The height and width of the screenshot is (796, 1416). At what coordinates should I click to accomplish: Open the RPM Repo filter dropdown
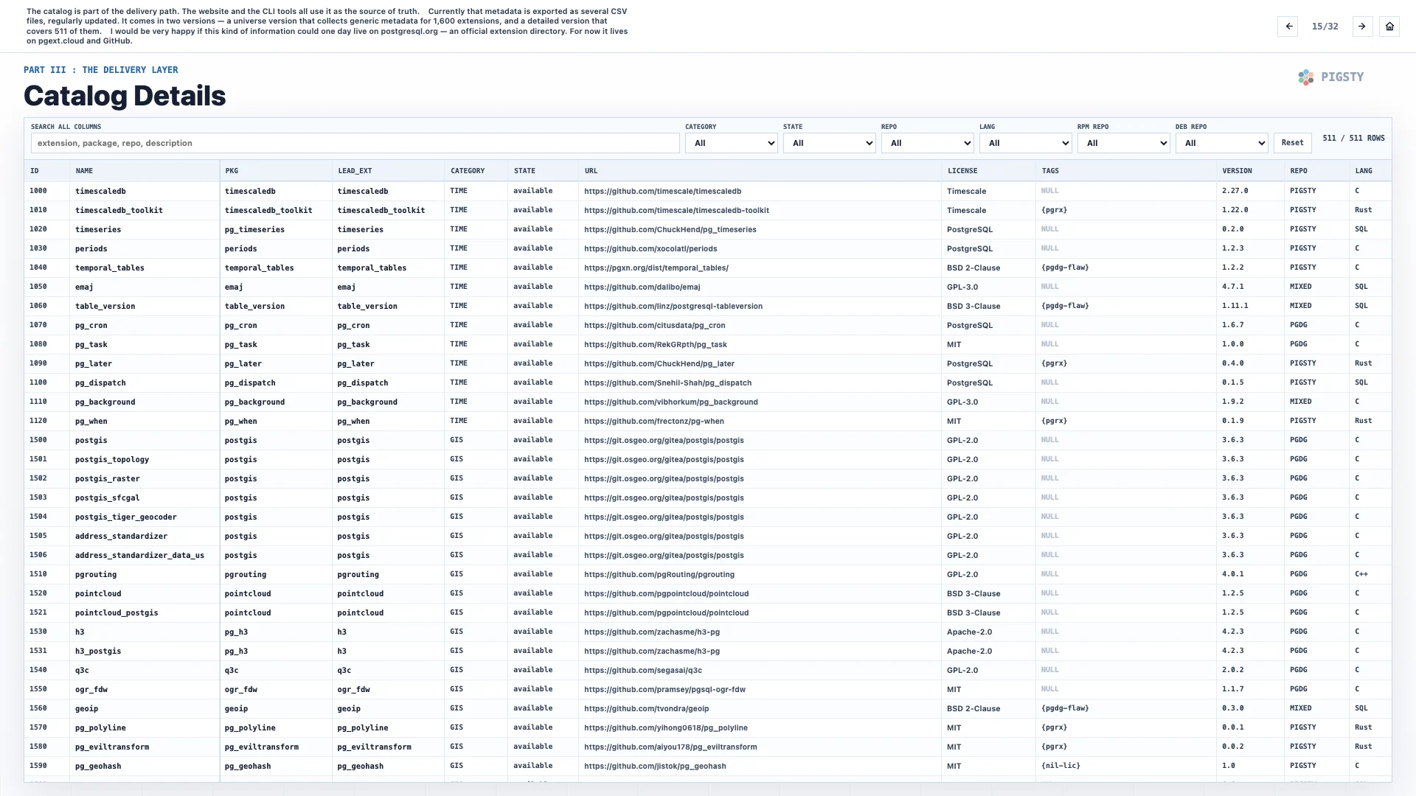(1123, 143)
